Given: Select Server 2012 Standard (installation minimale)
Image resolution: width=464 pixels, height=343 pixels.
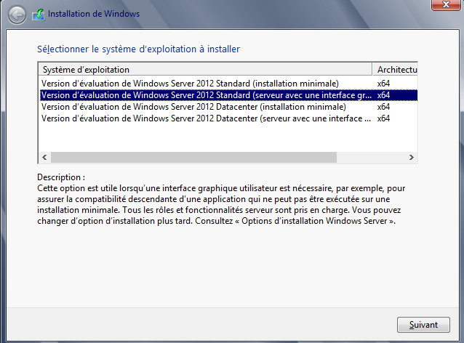Looking at the screenshot, I should point(190,84).
